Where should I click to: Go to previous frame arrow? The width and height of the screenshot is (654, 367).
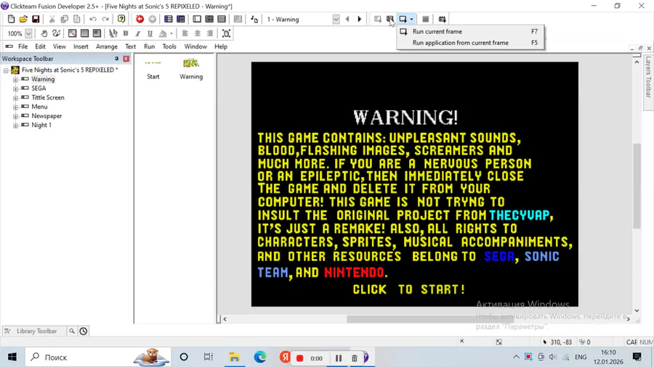coord(347,19)
